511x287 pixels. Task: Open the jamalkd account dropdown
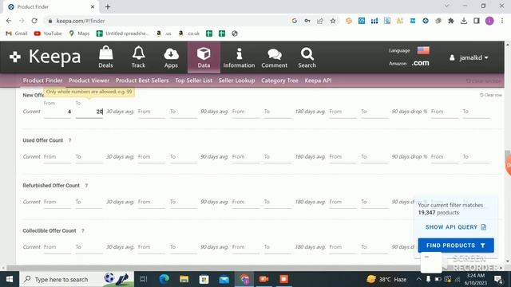pyautogui.click(x=469, y=57)
